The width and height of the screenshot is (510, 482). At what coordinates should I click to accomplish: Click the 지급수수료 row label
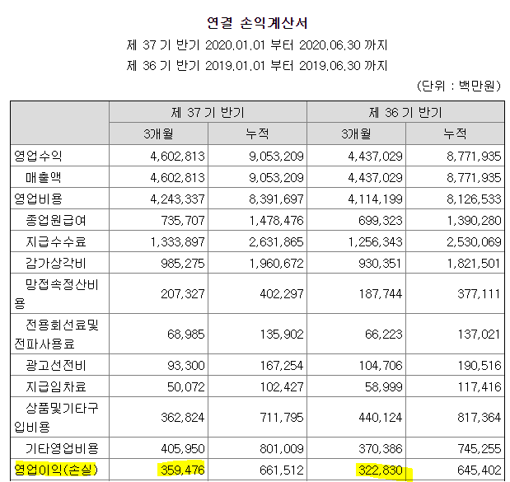point(56,242)
